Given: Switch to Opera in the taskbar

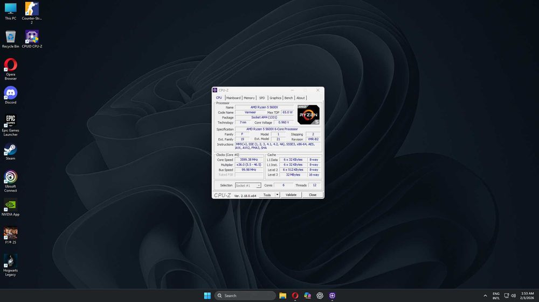Looking at the screenshot, I should [295, 296].
